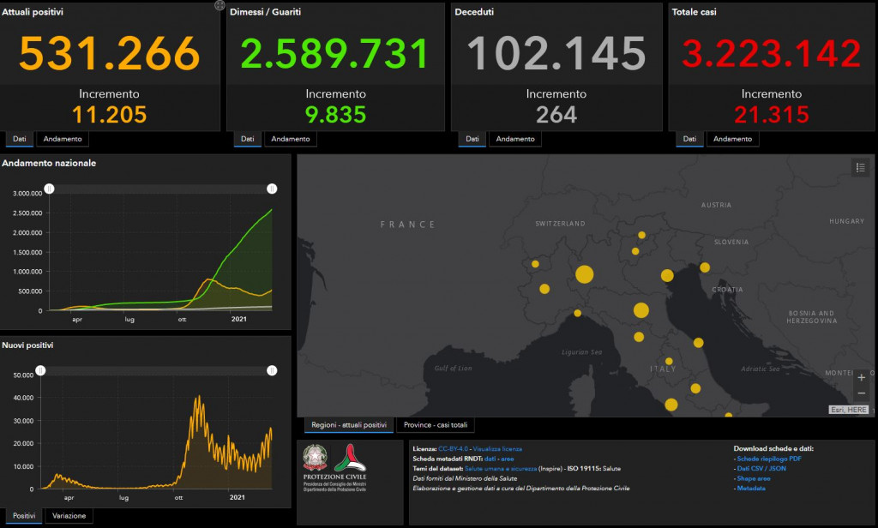Open the Visualizza licenza link
Image resolution: width=878 pixels, height=528 pixels.
496,448
